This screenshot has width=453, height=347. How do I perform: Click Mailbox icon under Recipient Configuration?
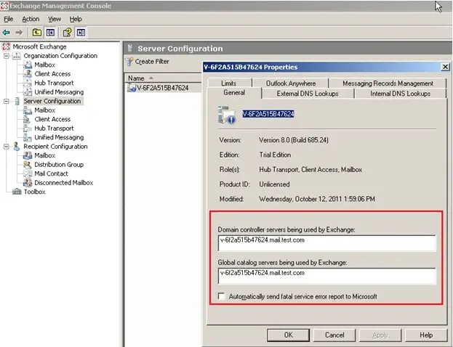coord(28,155)
